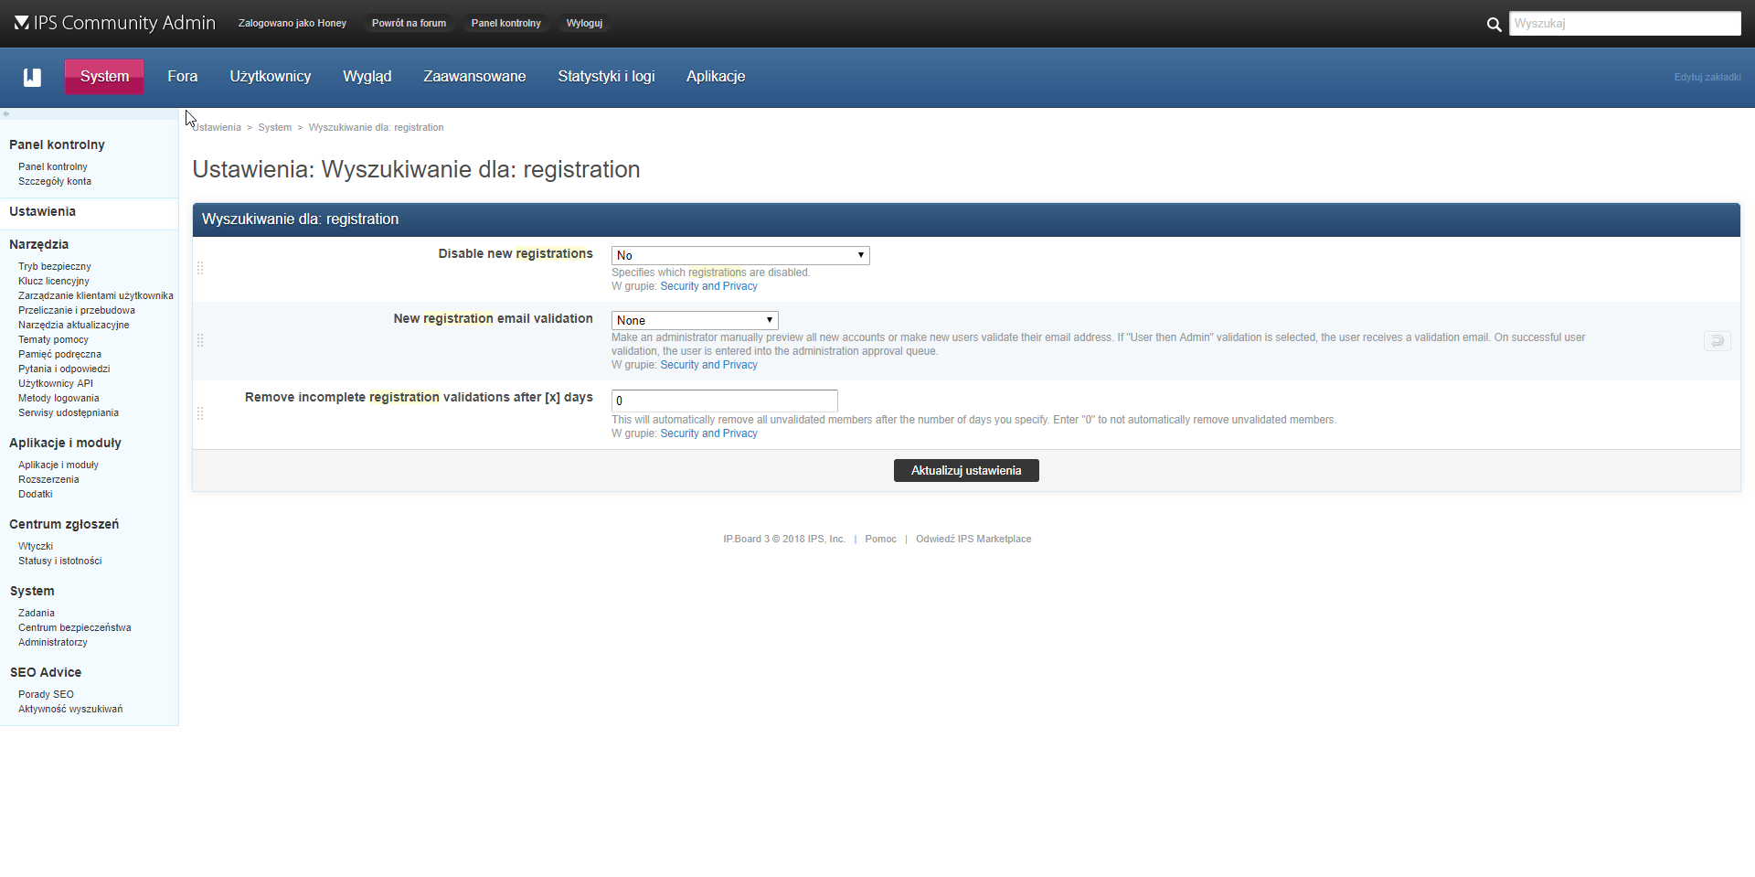Focus the remove validations days input field
The width and height of the screenshot is (1755, 877).
tap(724, 401)
